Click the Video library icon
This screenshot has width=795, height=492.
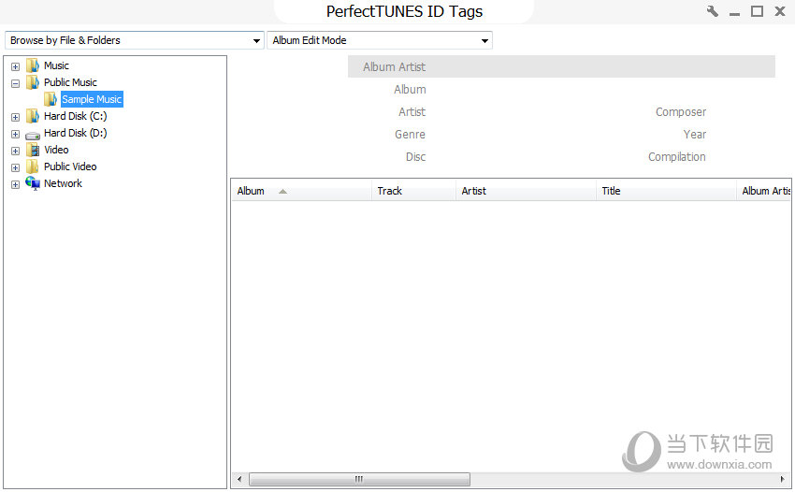click(x=33, y=150)
